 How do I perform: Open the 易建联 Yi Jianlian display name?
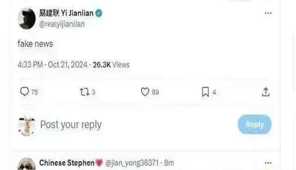(x=66, y=13)
